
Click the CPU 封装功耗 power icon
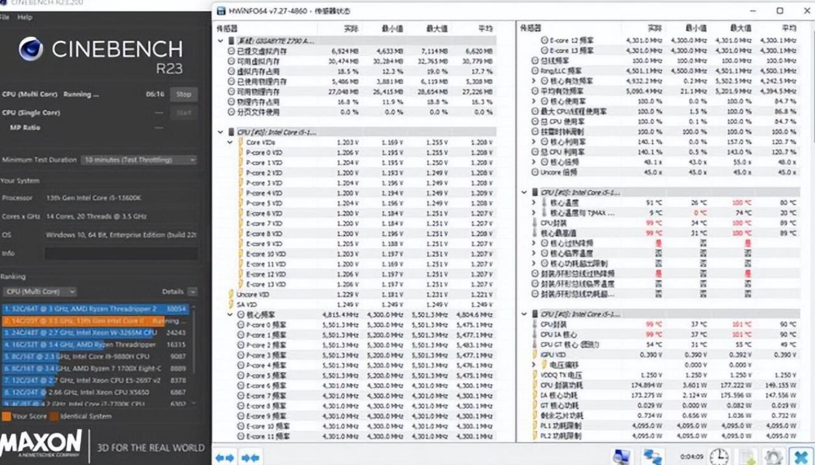point(535,385)
